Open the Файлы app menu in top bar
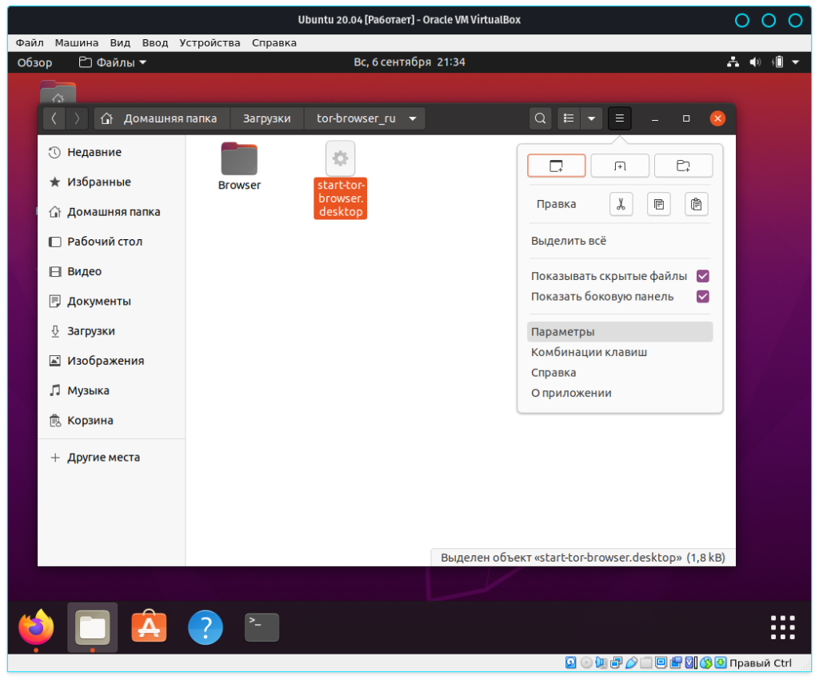819x680 pixels. tap(113, 62)
